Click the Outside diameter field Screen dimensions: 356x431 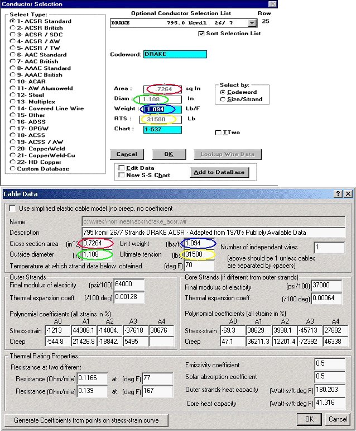[97, 254]
